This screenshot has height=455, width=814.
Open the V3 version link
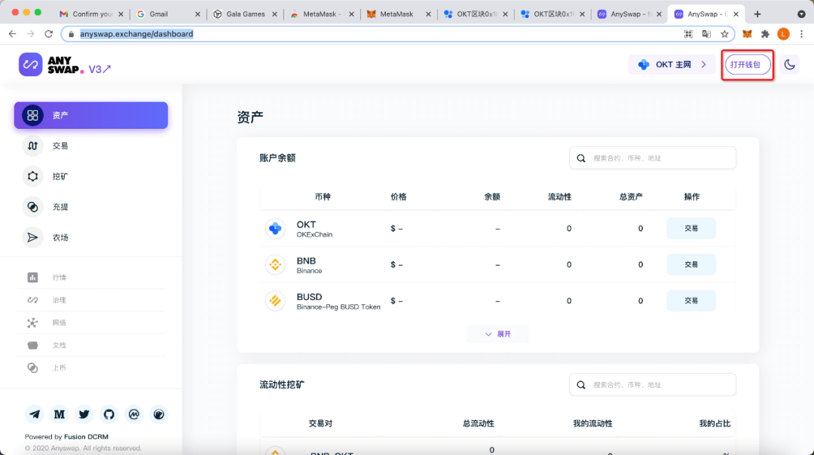tap(99, 69)
